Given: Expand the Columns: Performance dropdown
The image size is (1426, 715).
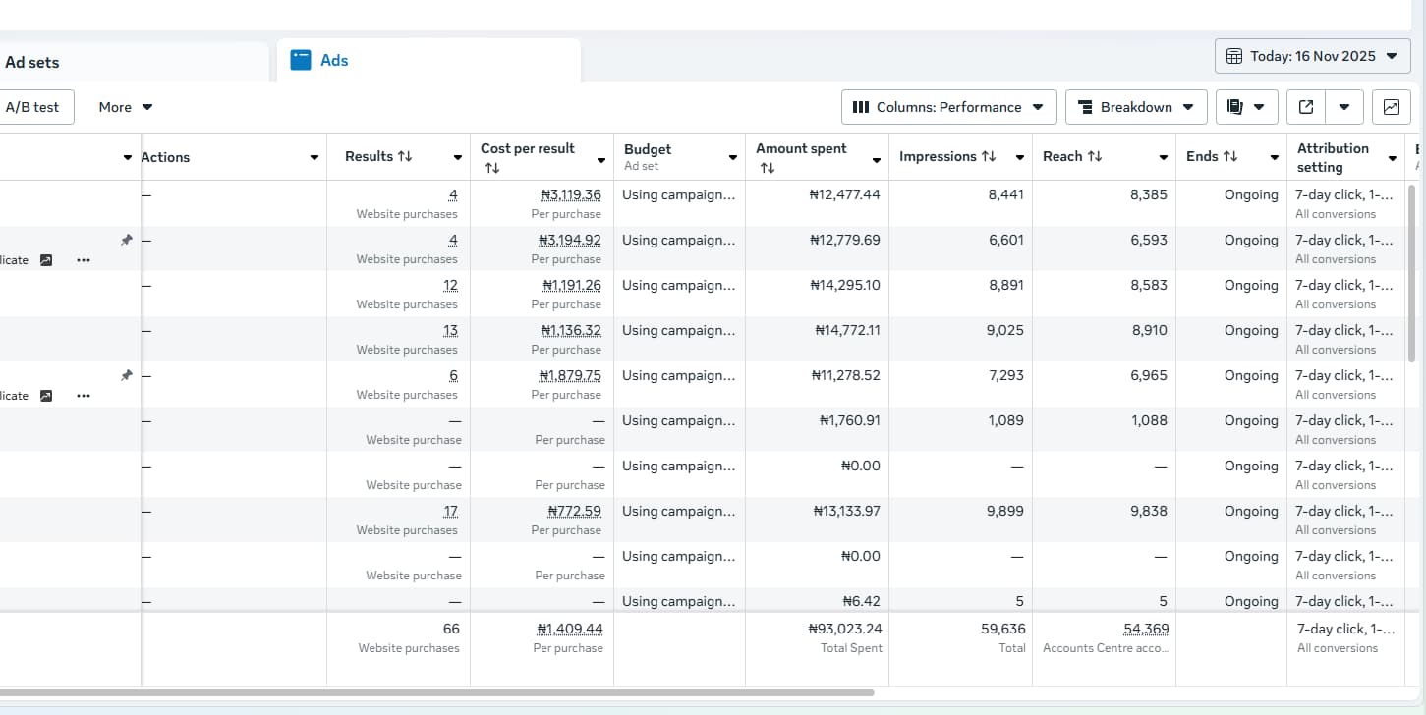Looking at the screenshot, I should [x=948, y=107].
